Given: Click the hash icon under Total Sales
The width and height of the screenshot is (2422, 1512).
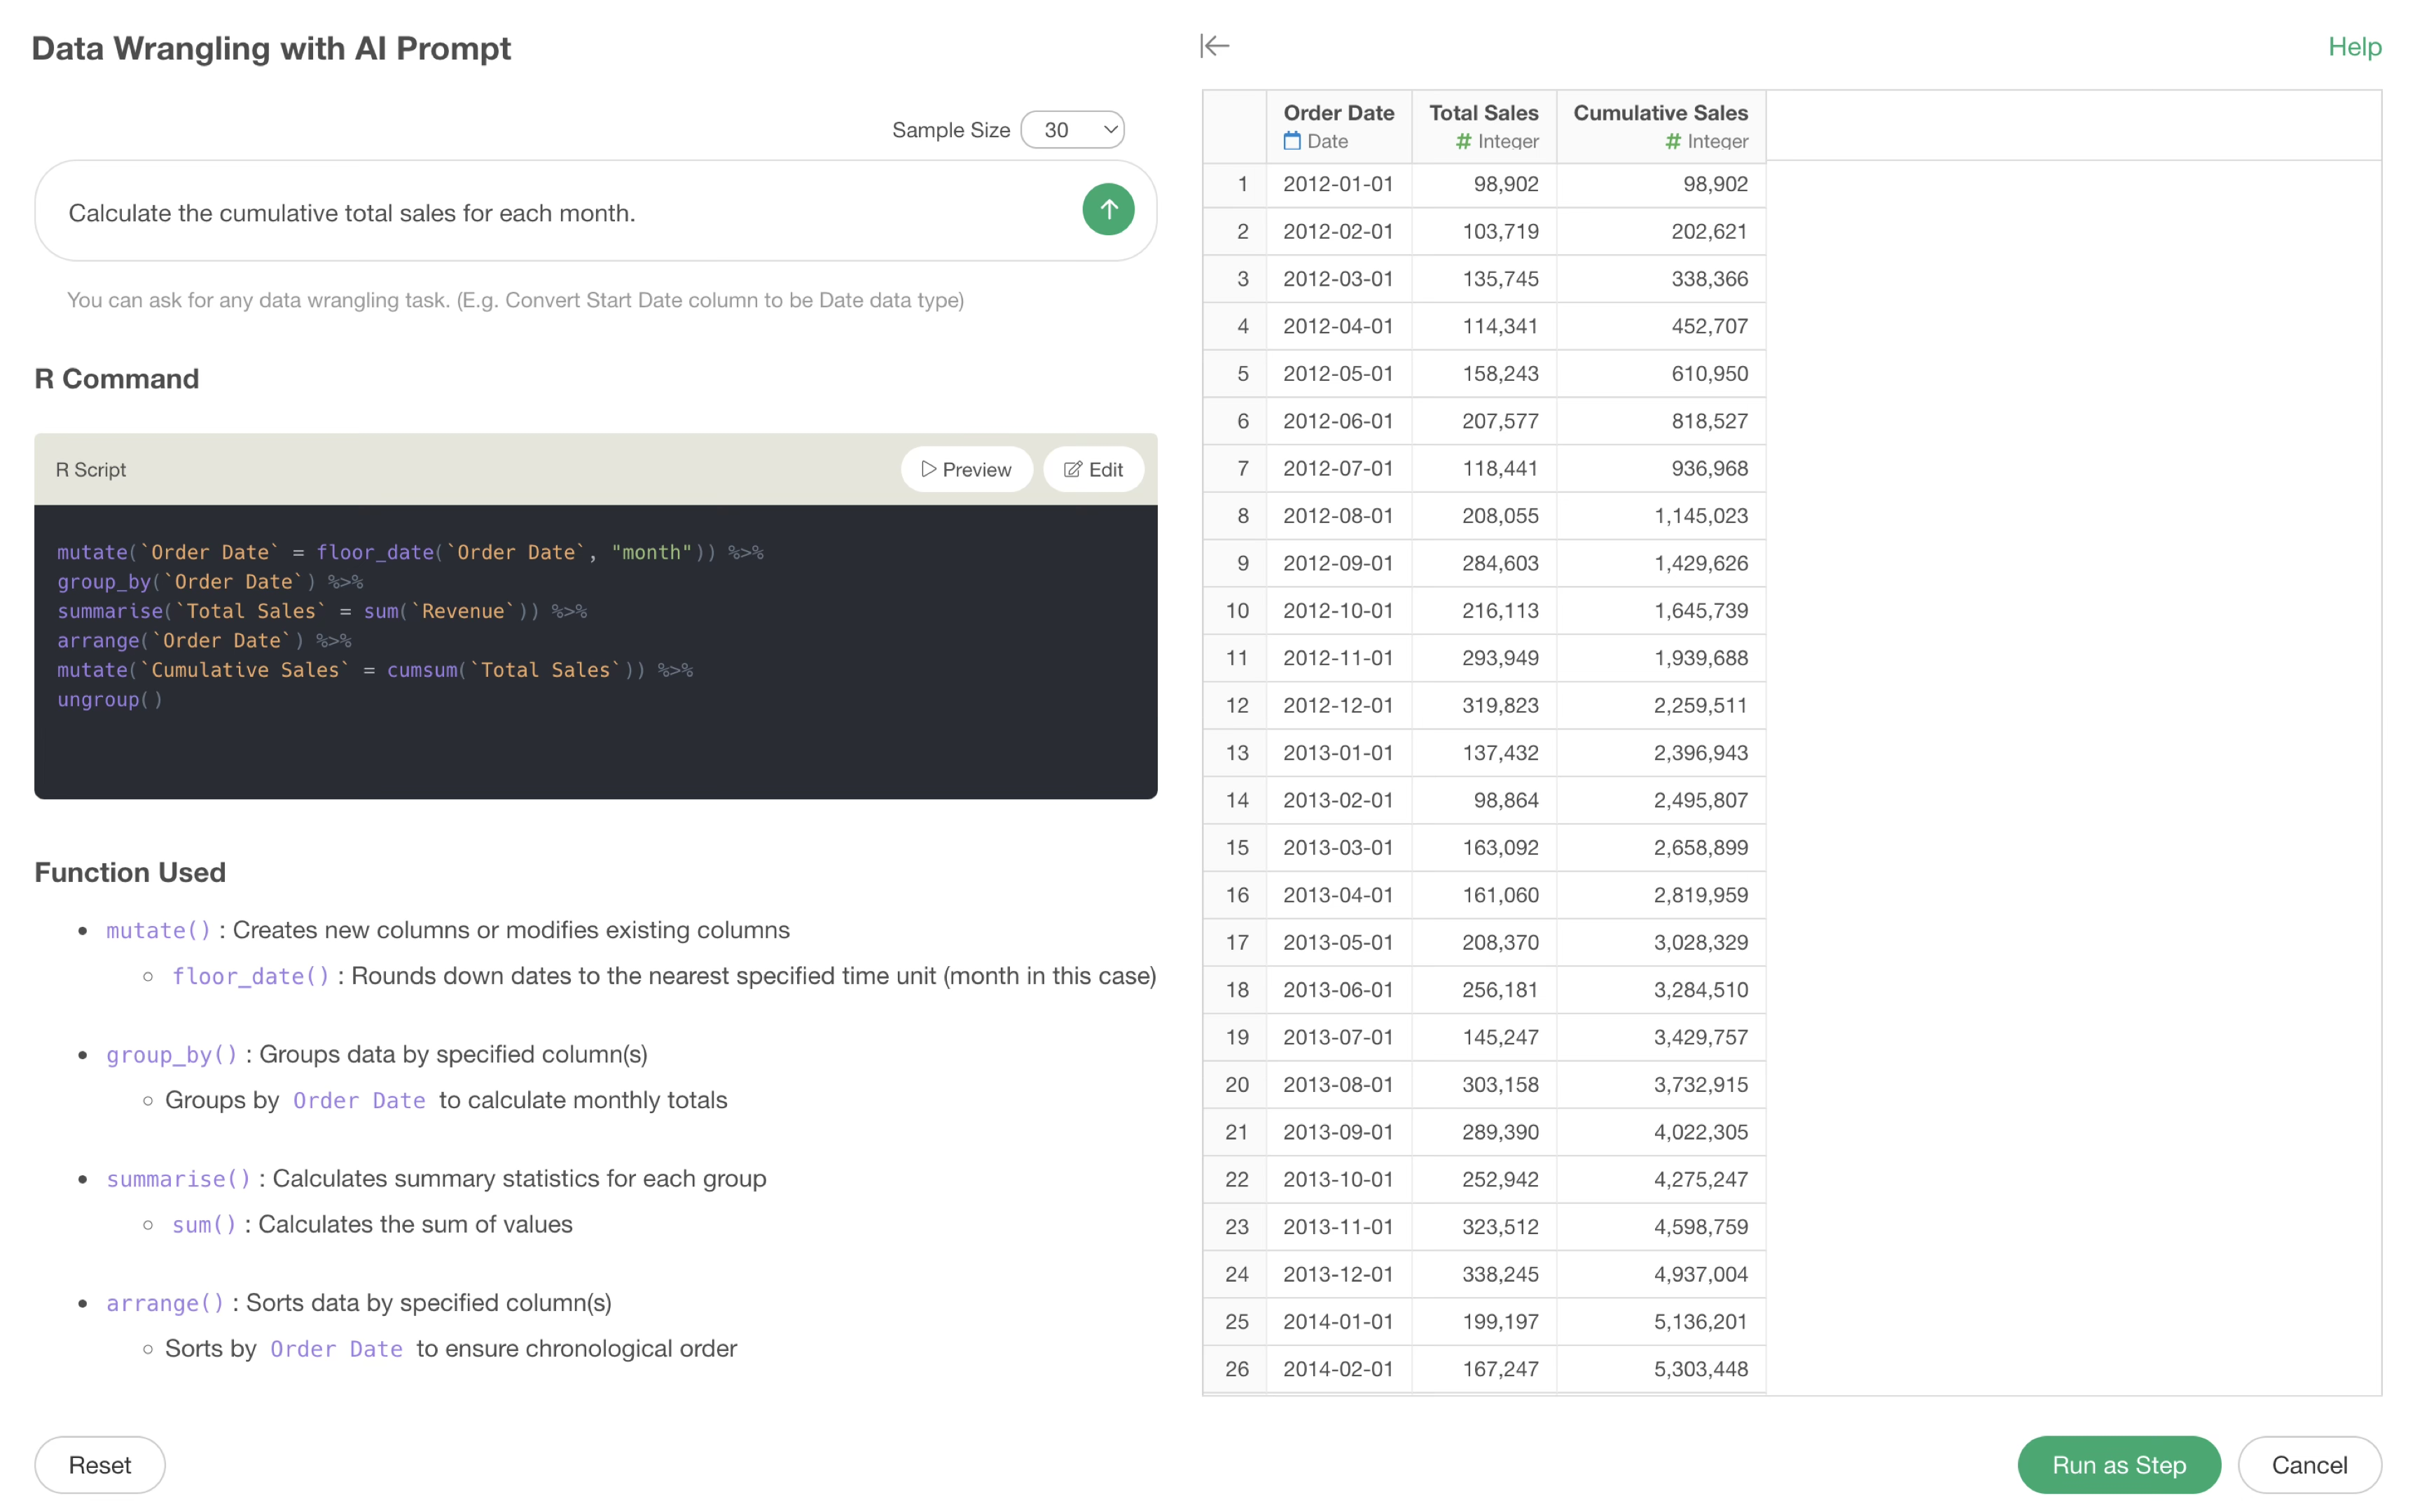Looking at the screenshot, I should point(1462,141).
